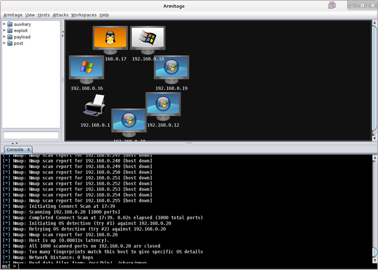The image size is (378, 270).
Task: Click the payload folder icon
Action: [x=10, y=37]
